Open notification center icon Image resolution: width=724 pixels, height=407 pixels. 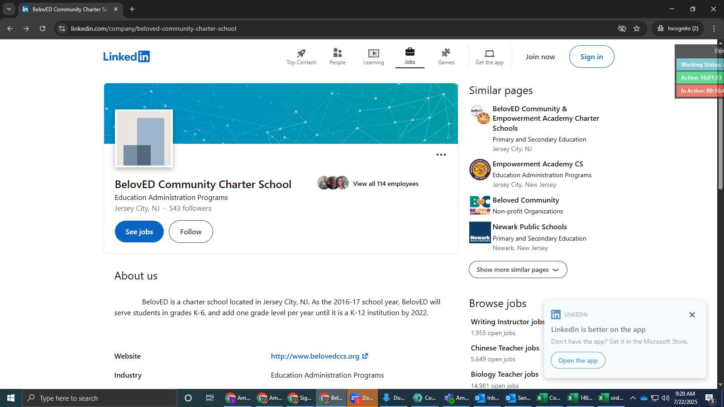710,398
